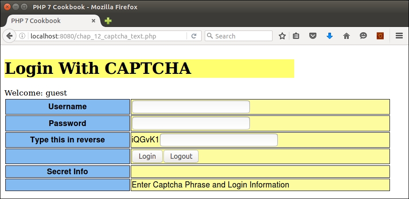The image size is (409, 199).
Task: Open downloads arrow icon
Action: pos(330,36)
